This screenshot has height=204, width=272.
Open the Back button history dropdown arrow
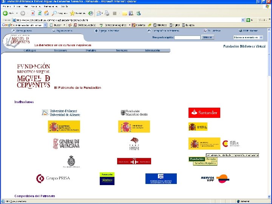pyautogui.click(x=17, y=13)
